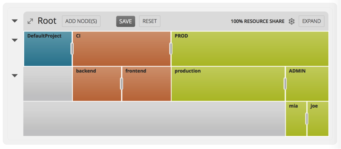Viewport: 341px width, 149px height.
Task: Select the joe node
Action: [x=318, y=119]
